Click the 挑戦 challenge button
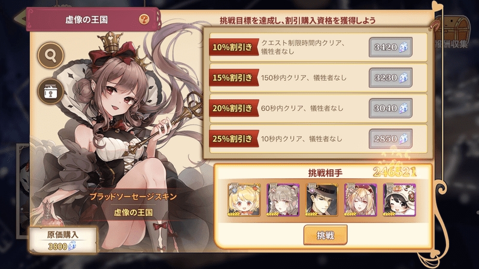Image resolution: width=479 pixels, height=269 pixels. (325, 235)
